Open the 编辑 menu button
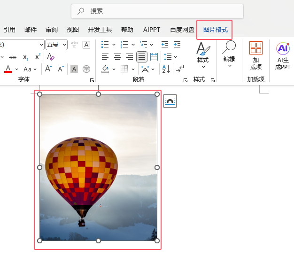The image size is (294, 264). [x=229, y=54]
